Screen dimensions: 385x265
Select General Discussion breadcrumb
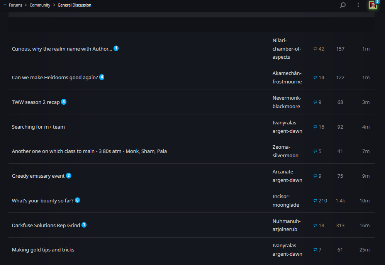point(75,5)
